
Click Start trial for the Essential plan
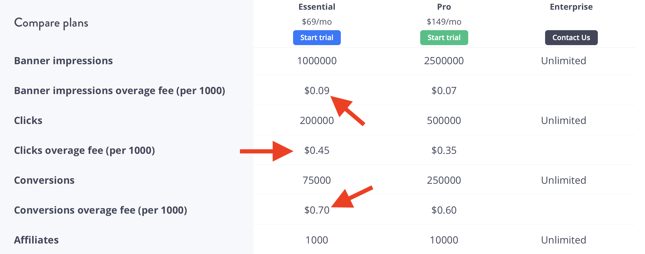point(317,37)
